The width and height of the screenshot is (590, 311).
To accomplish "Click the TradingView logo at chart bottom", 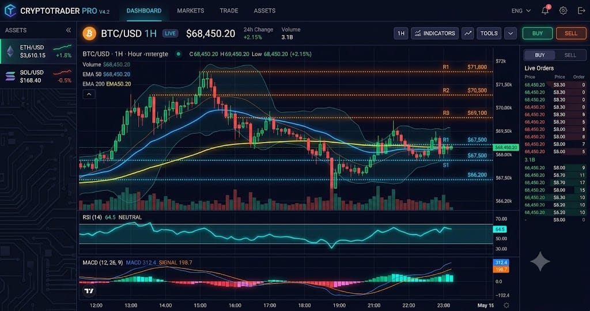I will coord(89,290).
